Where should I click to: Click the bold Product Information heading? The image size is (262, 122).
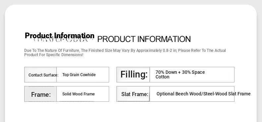coord(60,36)
